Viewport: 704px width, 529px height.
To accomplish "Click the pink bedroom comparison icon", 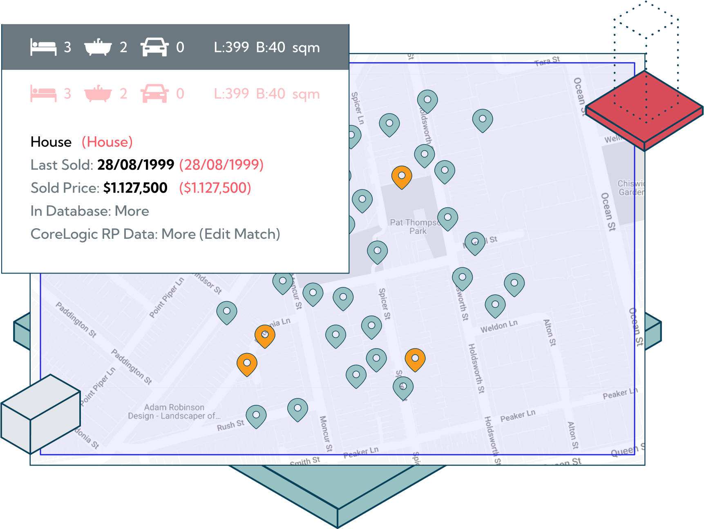I will click(43, 93).
